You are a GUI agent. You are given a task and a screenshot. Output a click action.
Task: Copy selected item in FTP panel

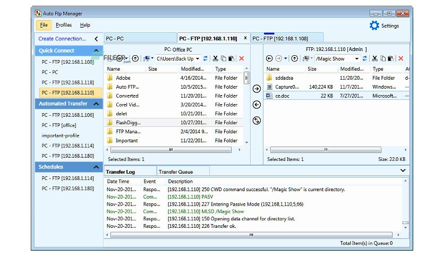[383, 58]
